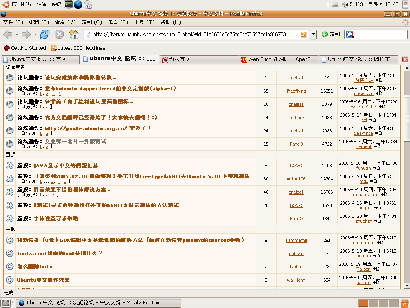Open the 位置 places menu in top panel
The width and height of the screenshot is (410, 308).
pos(42,4)
